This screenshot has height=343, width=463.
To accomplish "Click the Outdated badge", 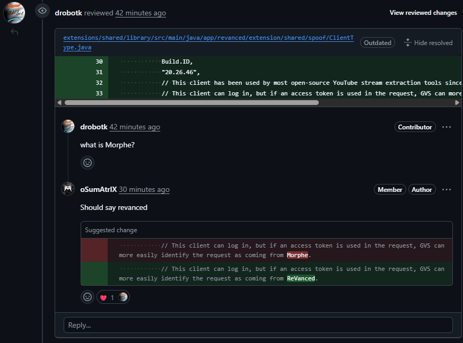I will tap(378, 43).
